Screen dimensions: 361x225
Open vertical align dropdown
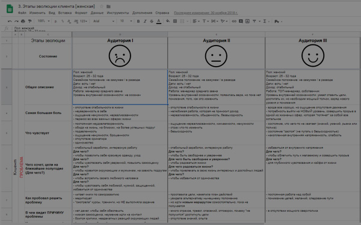click(205, 21)
